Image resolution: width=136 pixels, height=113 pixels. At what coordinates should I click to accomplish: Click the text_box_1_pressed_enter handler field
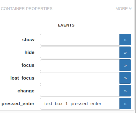tap(80, 104)
